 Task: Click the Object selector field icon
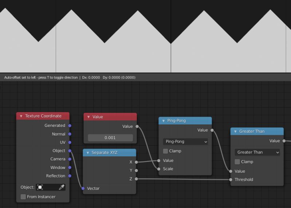[40, 187]
